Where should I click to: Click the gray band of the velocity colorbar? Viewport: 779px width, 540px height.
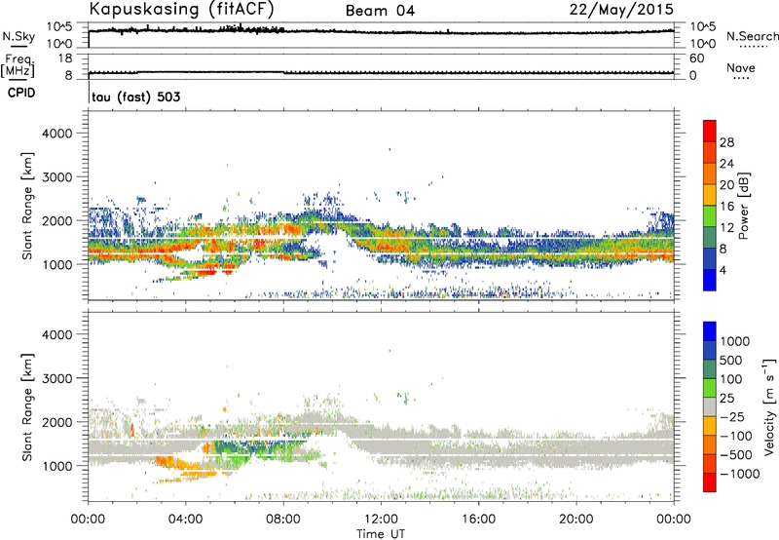710,407
